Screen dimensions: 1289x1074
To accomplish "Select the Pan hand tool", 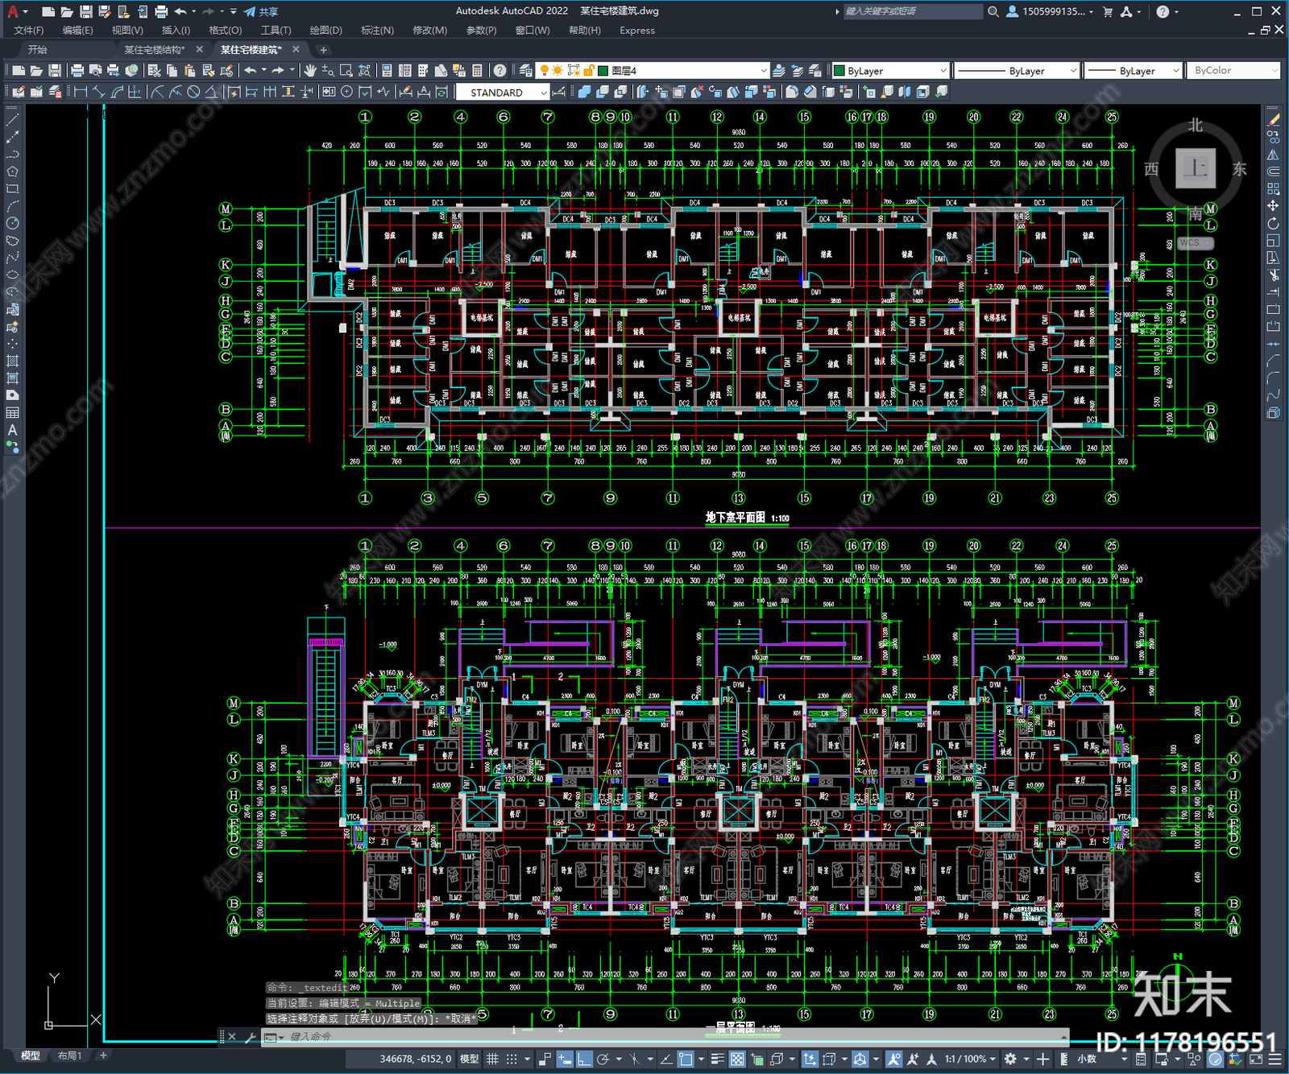I will point(310,71).
